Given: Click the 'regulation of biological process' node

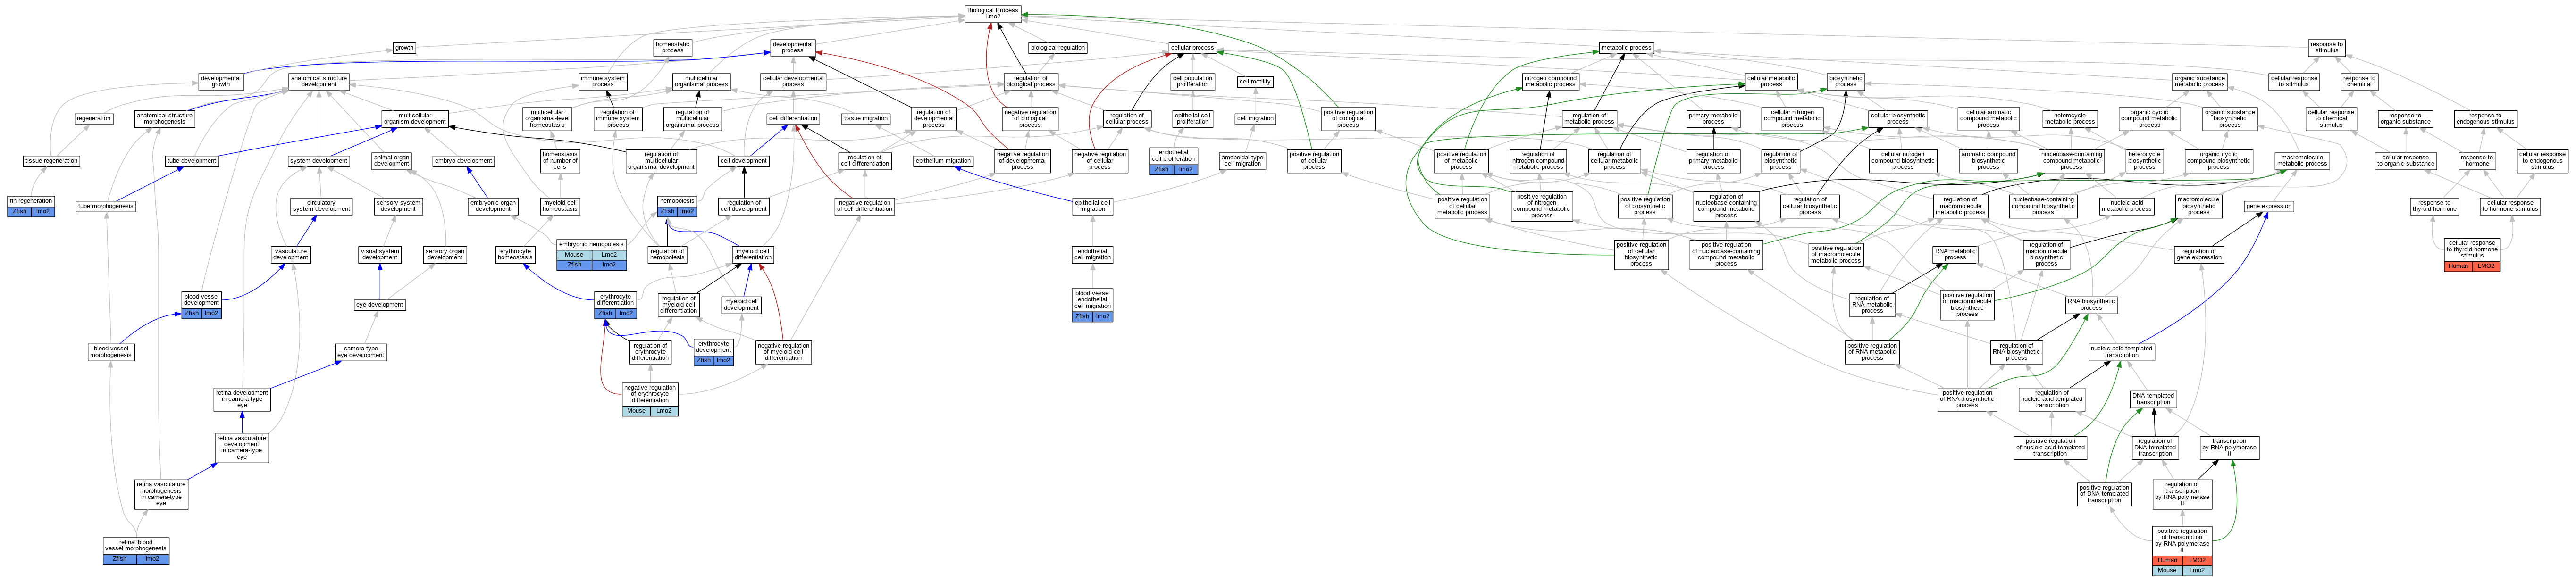Looking at the screenshot, I should 1030,82.
